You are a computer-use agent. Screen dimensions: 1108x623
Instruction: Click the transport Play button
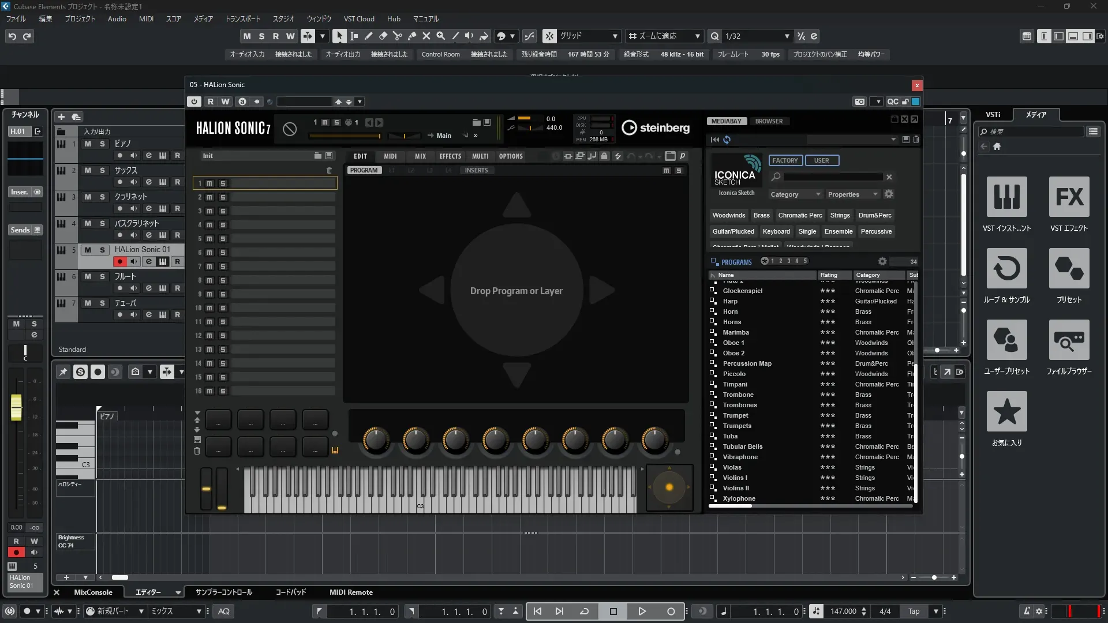click(642, 611)
